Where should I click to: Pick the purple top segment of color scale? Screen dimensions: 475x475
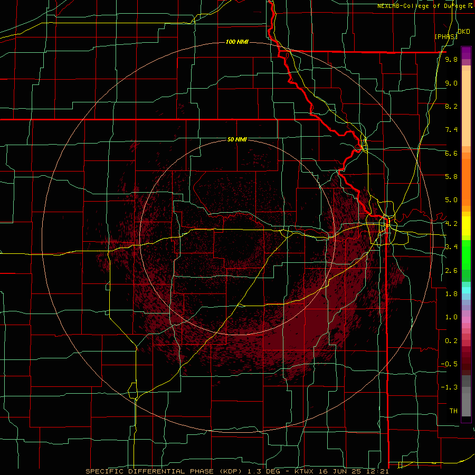tap(466, 53)
